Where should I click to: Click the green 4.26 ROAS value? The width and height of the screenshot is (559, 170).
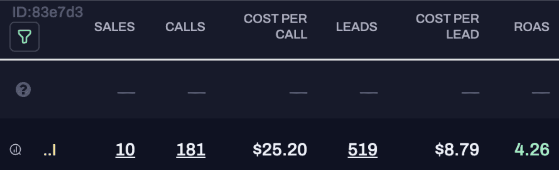pyautogui.click(x=532, y=149)
